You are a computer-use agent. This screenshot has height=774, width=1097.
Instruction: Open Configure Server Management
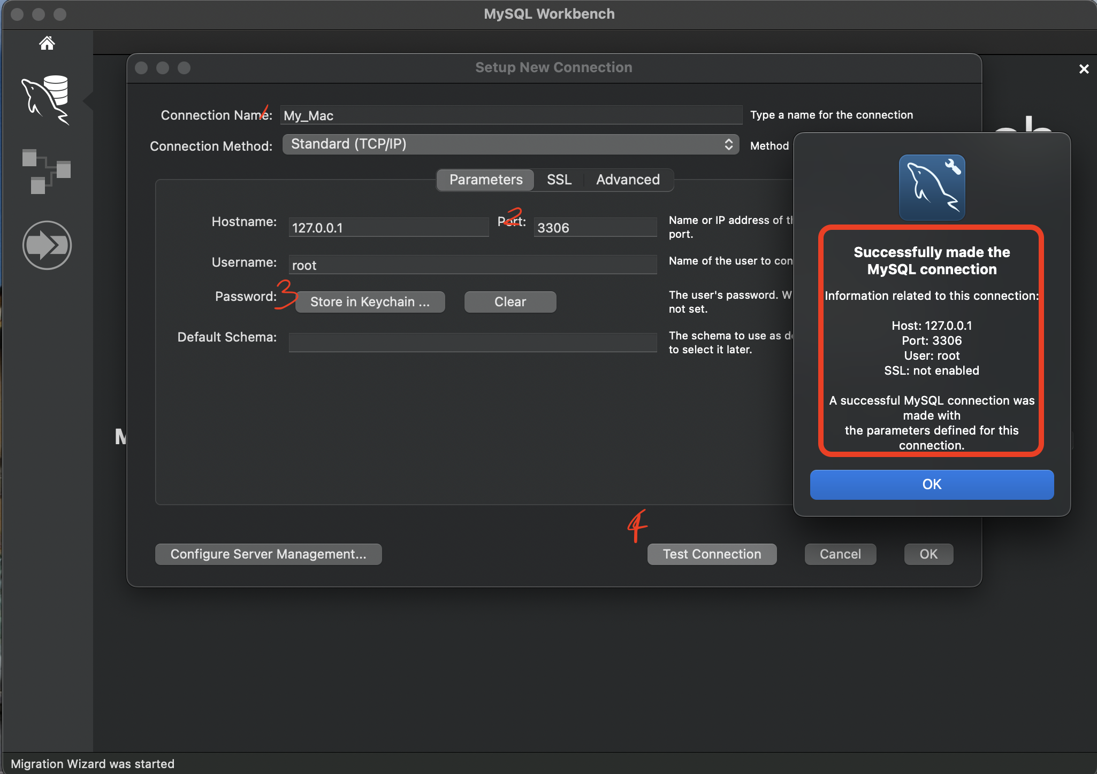point(268,554)
